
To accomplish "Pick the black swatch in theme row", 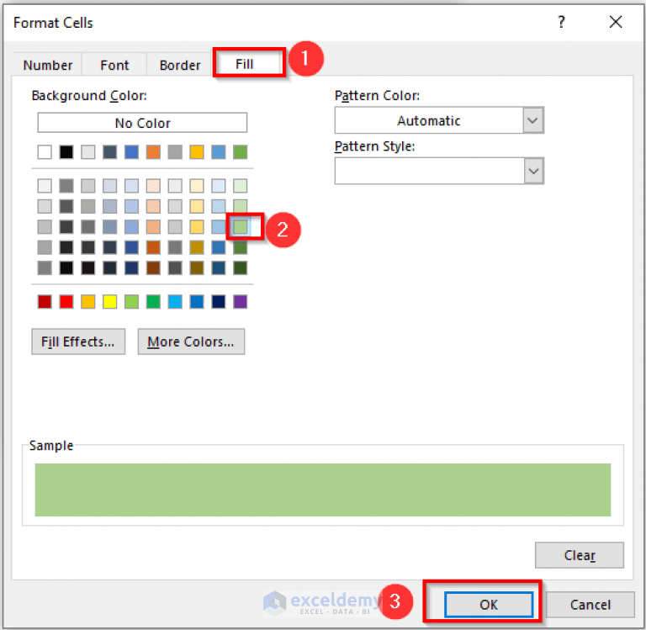I will [66, 152].
